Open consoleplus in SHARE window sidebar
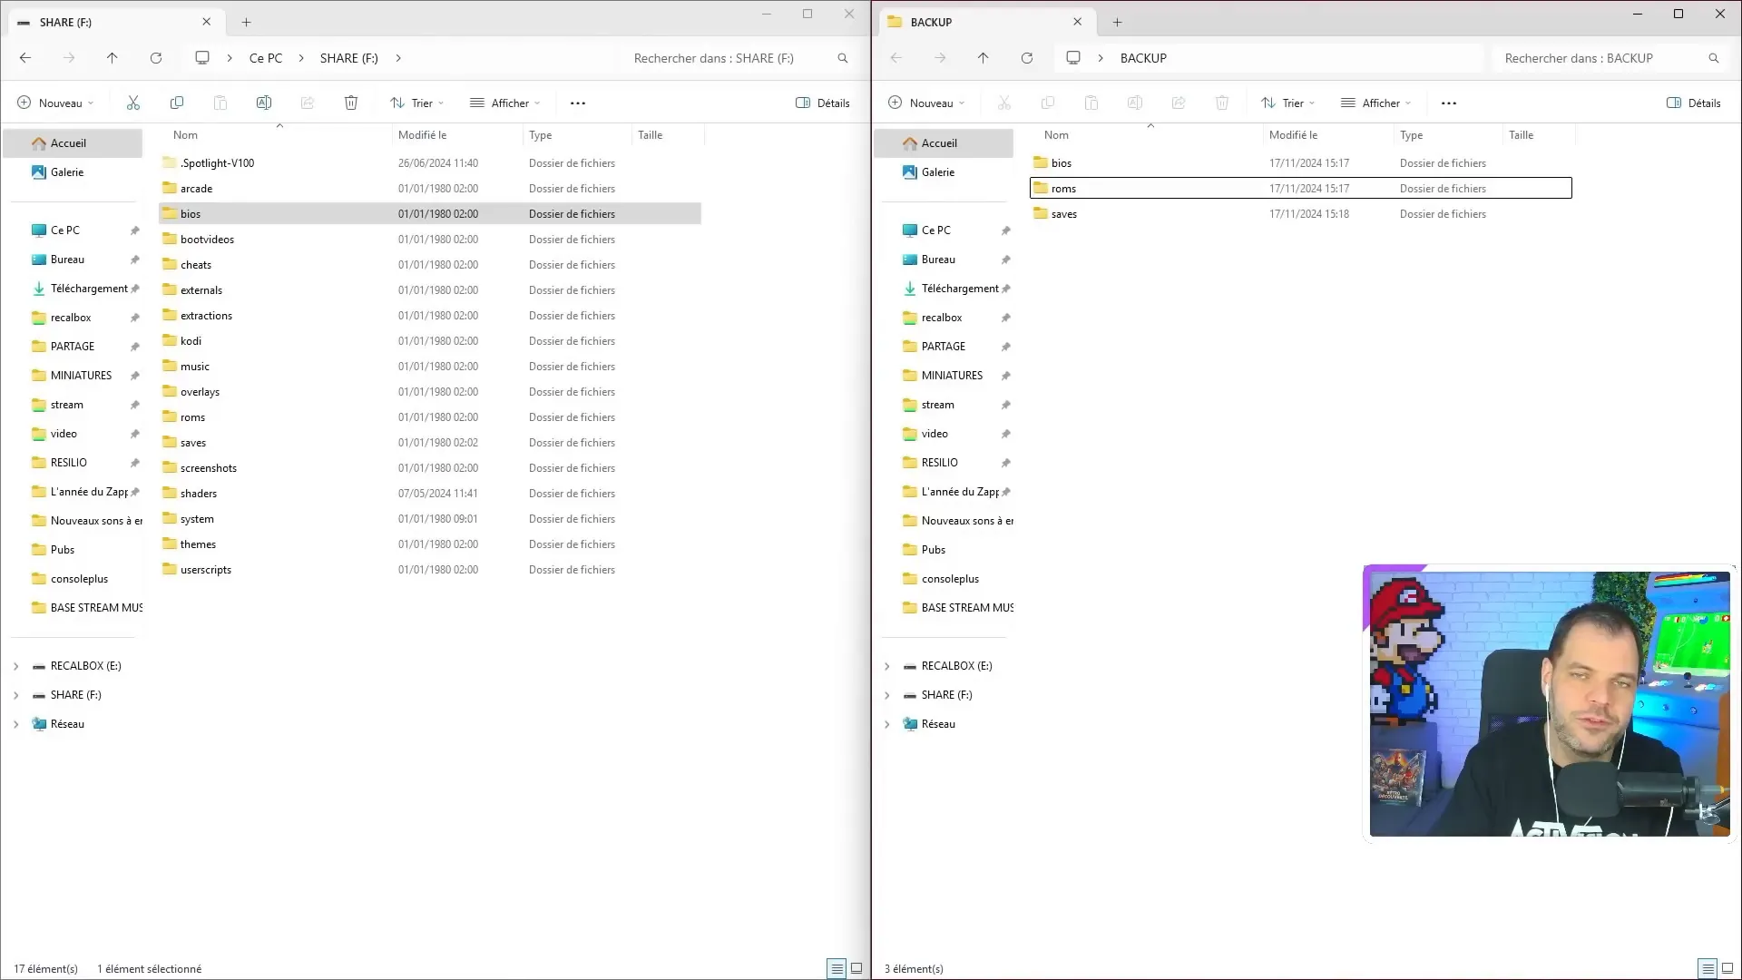 click(73, 579)
